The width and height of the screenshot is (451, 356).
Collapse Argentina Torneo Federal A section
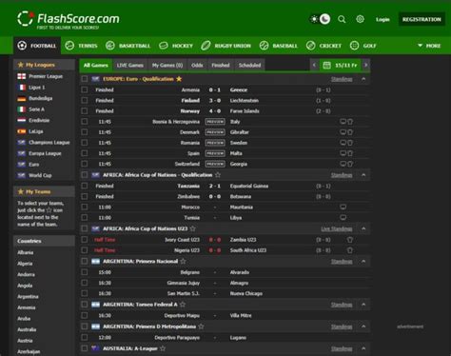coord(363,305)
